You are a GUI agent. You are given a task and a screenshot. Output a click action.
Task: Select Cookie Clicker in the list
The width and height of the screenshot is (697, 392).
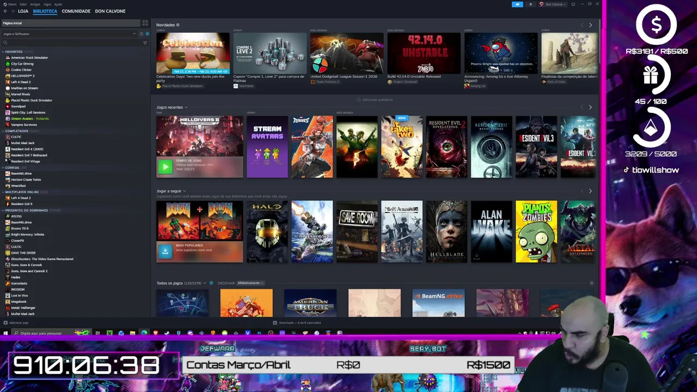[x=21, y=70]
